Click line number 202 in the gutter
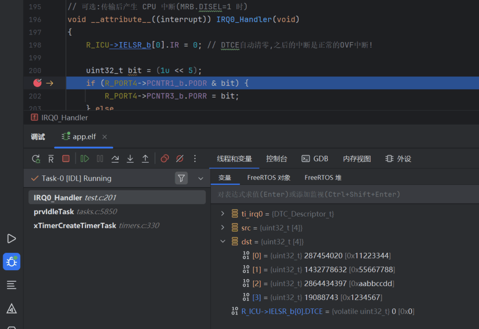The height and width of the screenshot is (329, 479). [x=35, y=96]
